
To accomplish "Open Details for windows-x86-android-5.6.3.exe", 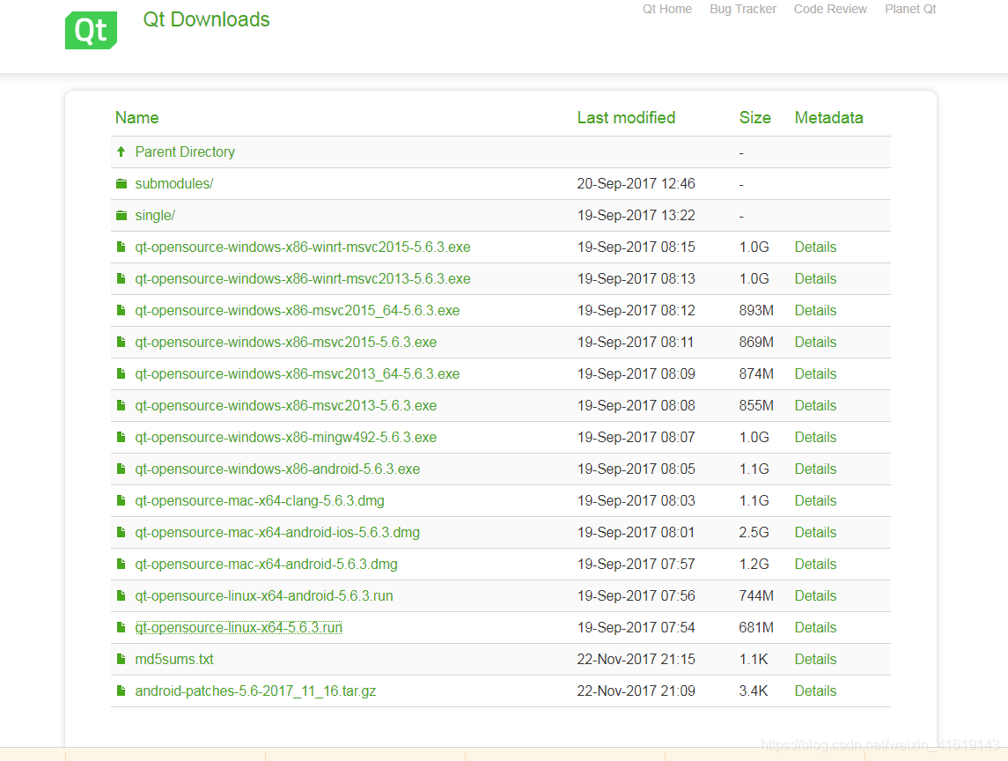I will (815, 469).
